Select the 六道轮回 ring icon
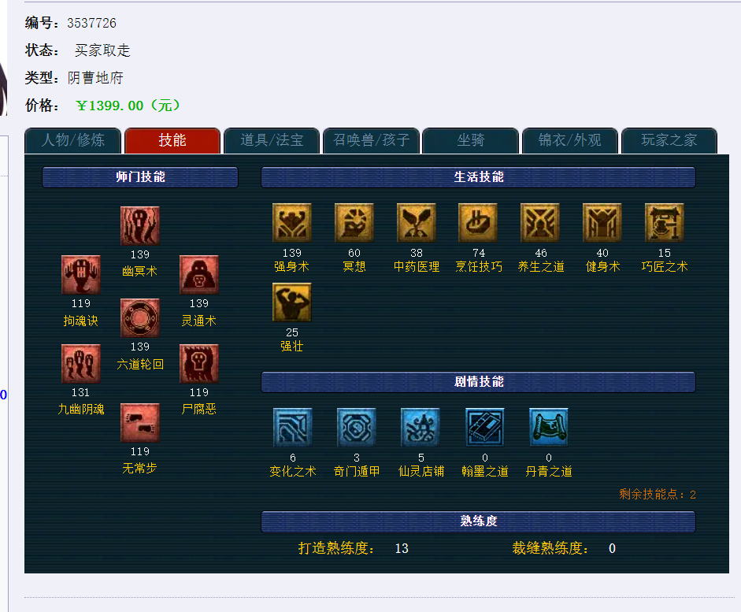Screen dimensions: 741x612 140,318
